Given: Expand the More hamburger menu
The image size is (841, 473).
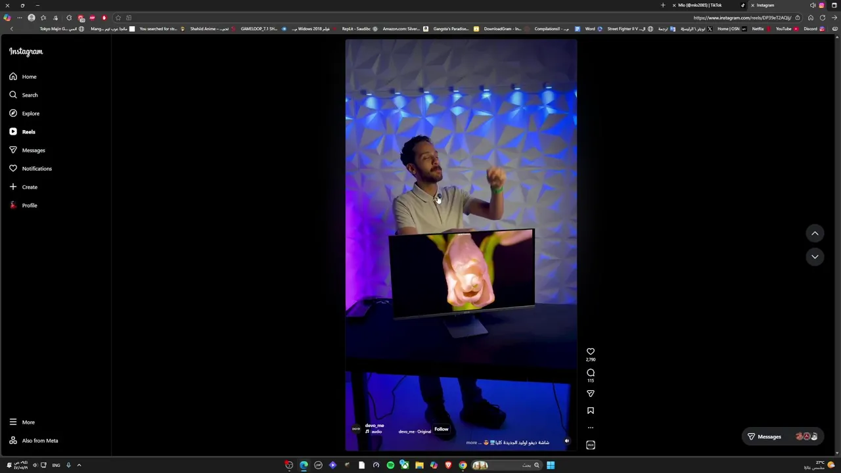Looking at the screenshot, I should (x=22, y=422).
